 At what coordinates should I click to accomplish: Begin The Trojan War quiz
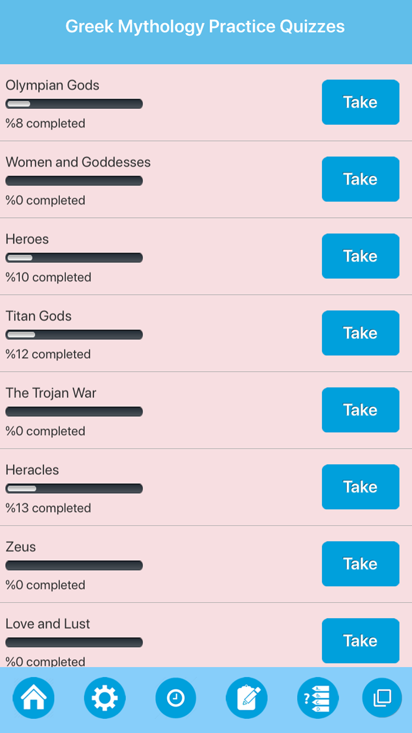pos(360,410)
